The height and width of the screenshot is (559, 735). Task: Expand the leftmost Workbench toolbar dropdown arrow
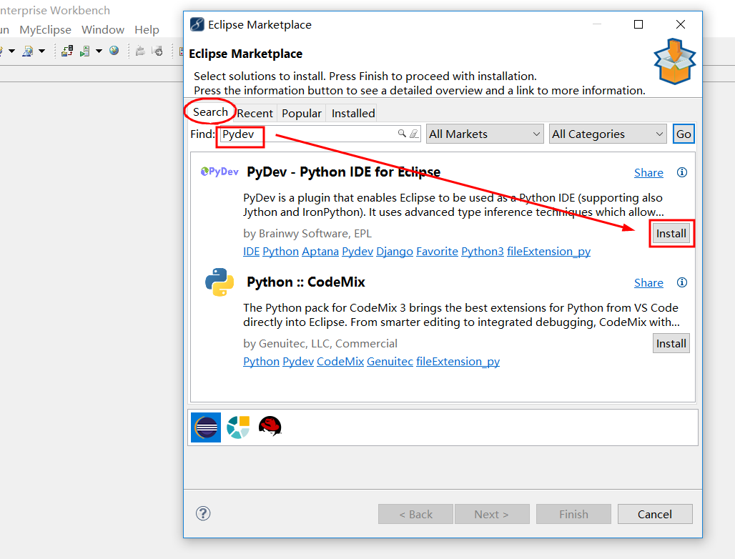pos(11,51)
